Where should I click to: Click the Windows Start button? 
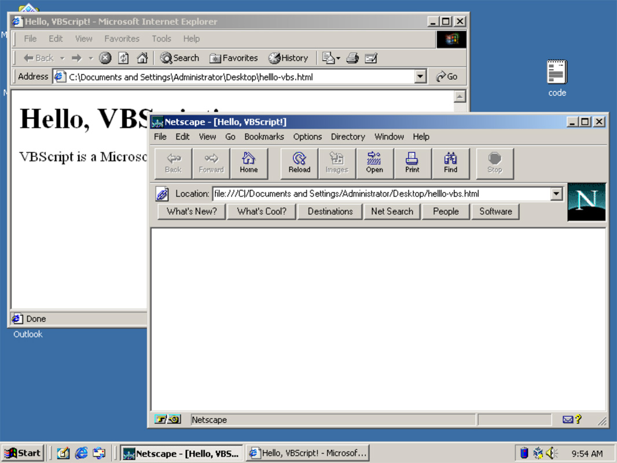pos(23,453)
